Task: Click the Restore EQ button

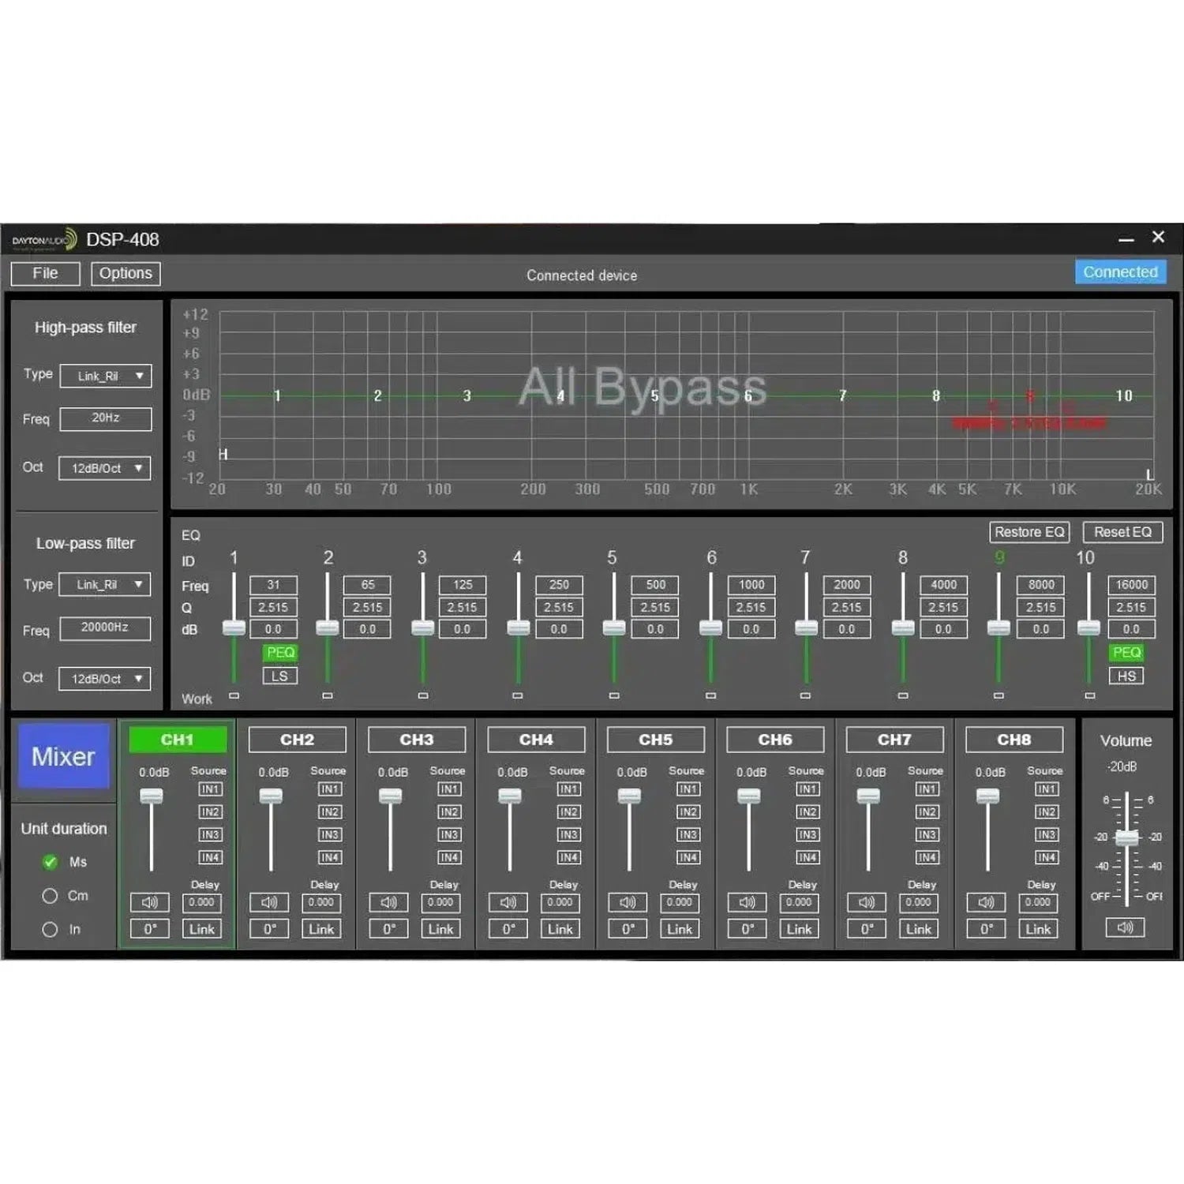Action: (1029, 532)
